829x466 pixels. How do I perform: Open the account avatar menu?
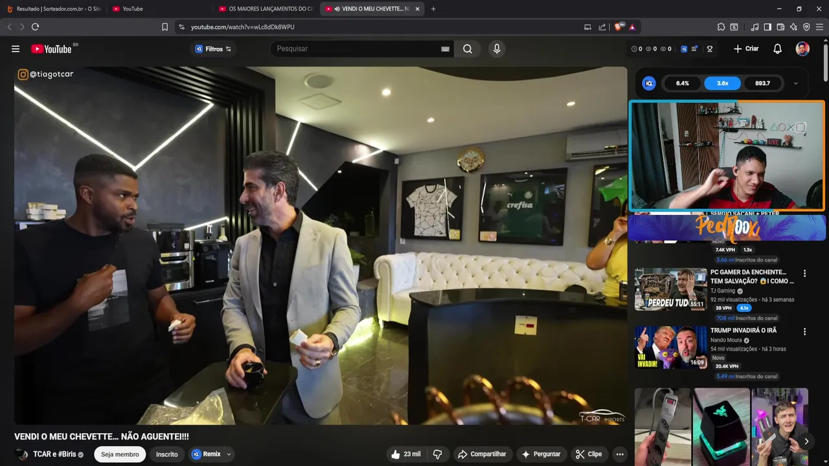pyautogui.click(x=802, y=49)
